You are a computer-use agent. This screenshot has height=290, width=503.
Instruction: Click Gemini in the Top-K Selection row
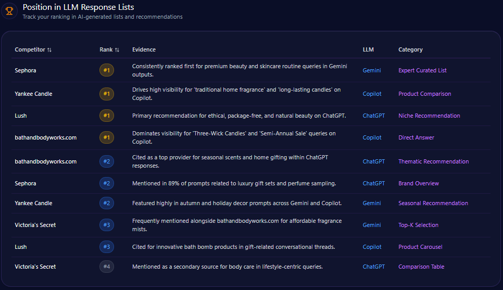pos(372,225)
